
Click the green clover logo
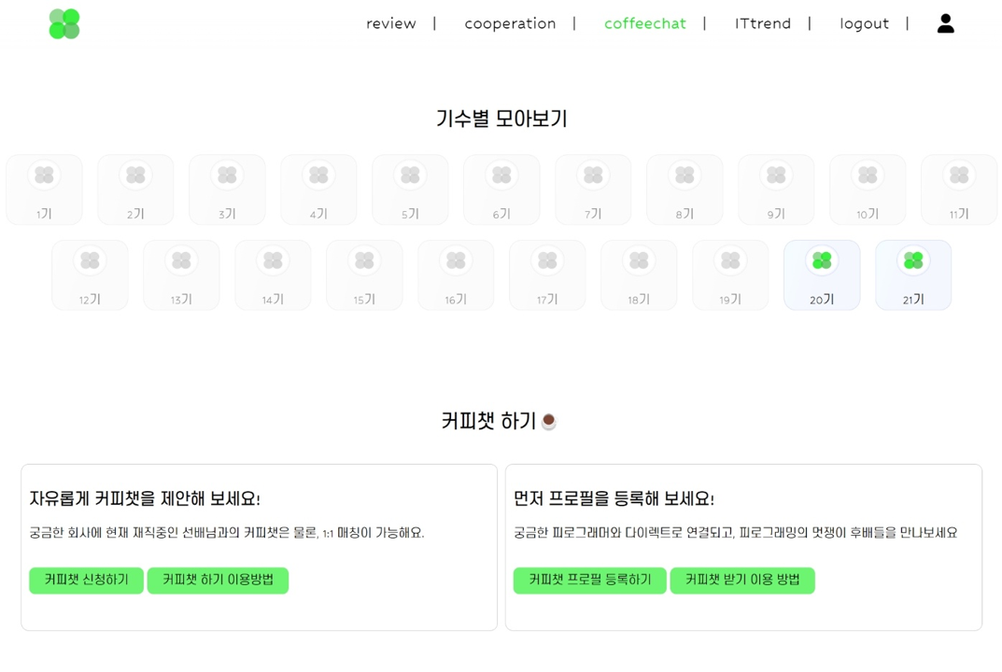pyautogui.click(x=63, y=23)
